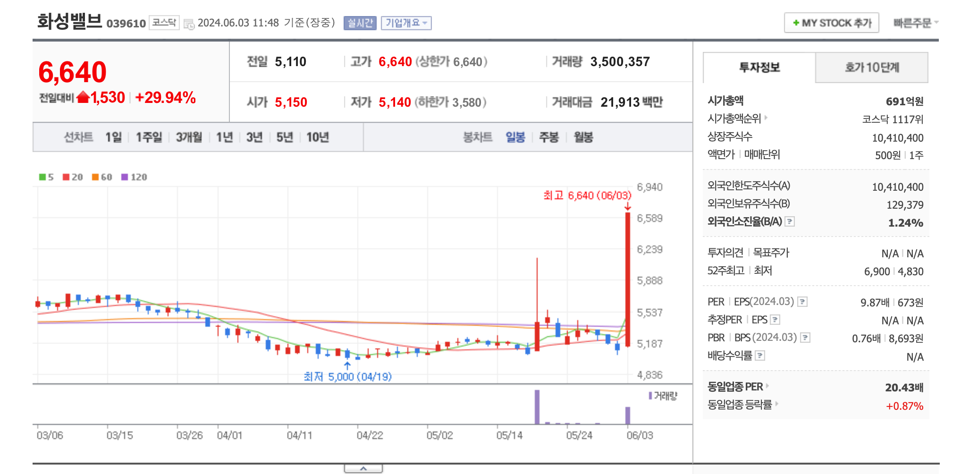Image resolution: width=961 pixels, height=474 pixels.
Task: Open the 빠른주문 dropdown
Action: [916, 23]
